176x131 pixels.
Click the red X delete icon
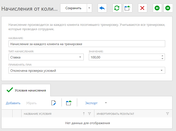[x=143, y=8]
